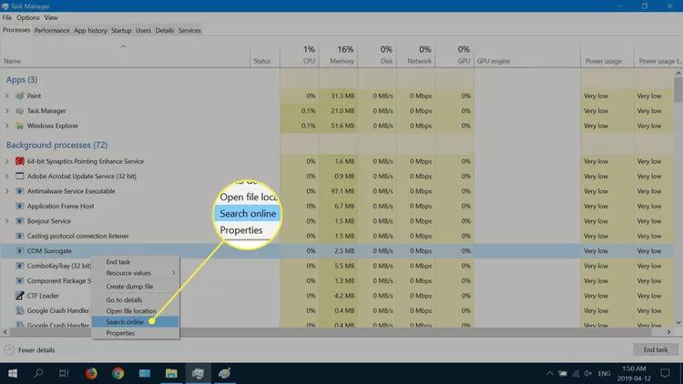Sort by the Memory column header

click(x=339, y=56)
